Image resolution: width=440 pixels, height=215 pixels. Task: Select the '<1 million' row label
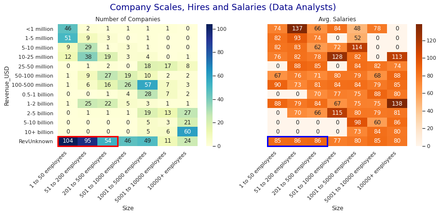[x=40, y=29]
